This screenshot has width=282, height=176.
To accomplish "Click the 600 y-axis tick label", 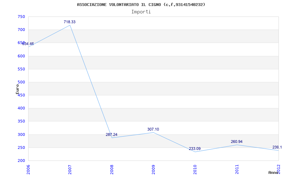I will (x=21, y=56).
